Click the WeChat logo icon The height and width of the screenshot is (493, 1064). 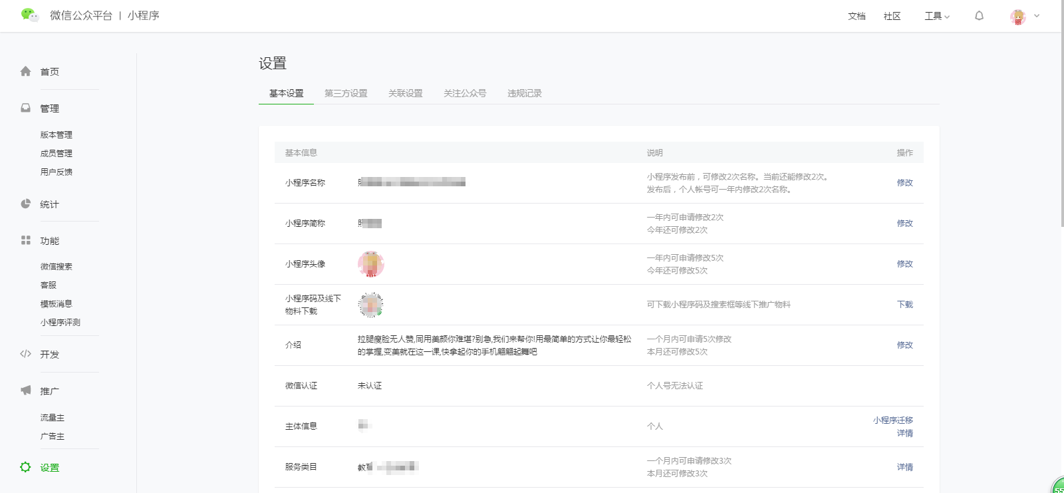coord(30,15)
